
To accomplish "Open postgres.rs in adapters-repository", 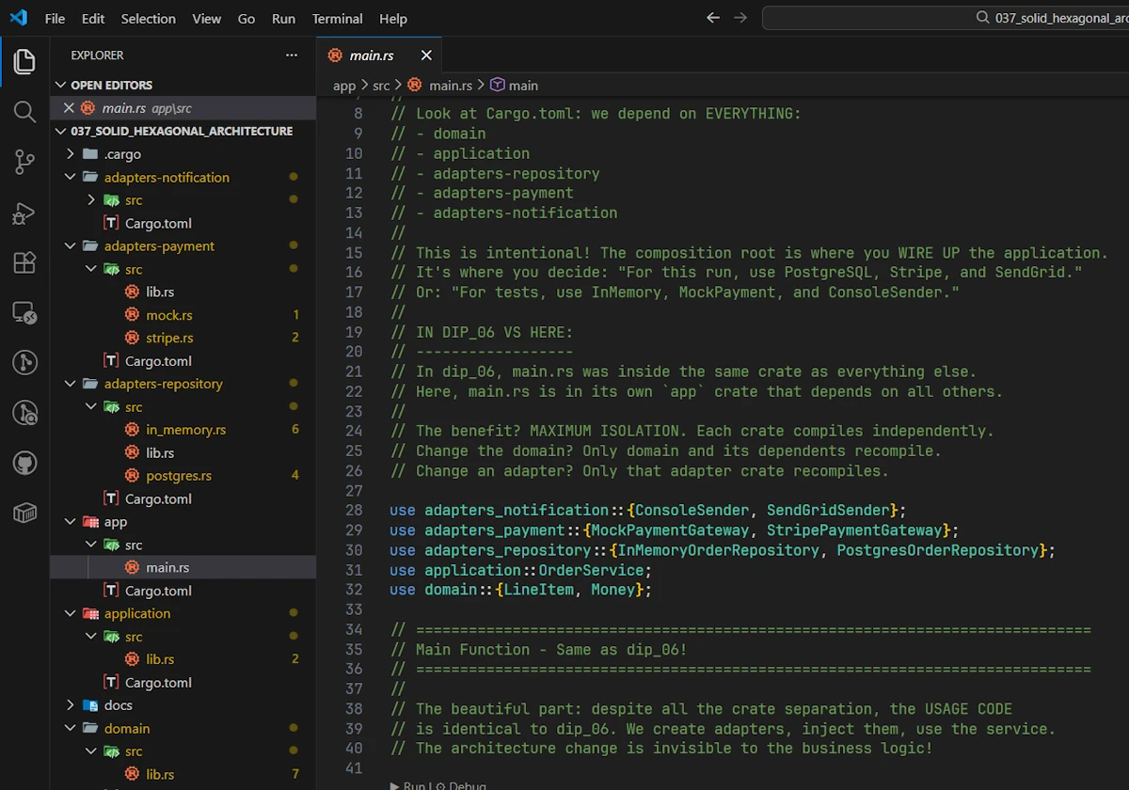I will tap(179, 476).
